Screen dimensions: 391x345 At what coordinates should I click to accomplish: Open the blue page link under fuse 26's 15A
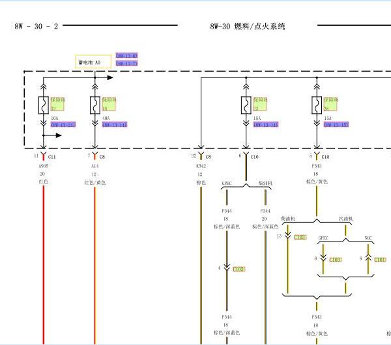(x=336, y=124)
